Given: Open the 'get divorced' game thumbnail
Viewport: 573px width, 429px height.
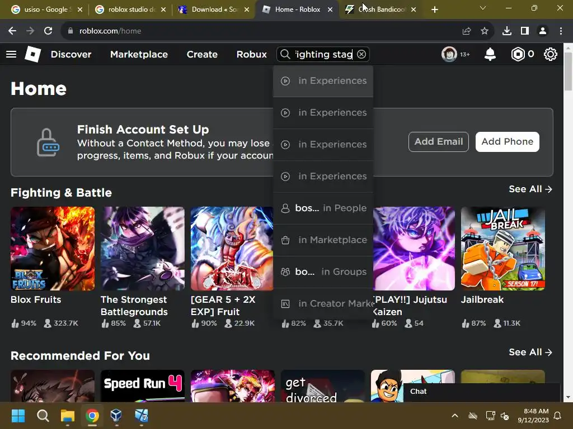Looking at the screenshot, I should coord(323,386).
